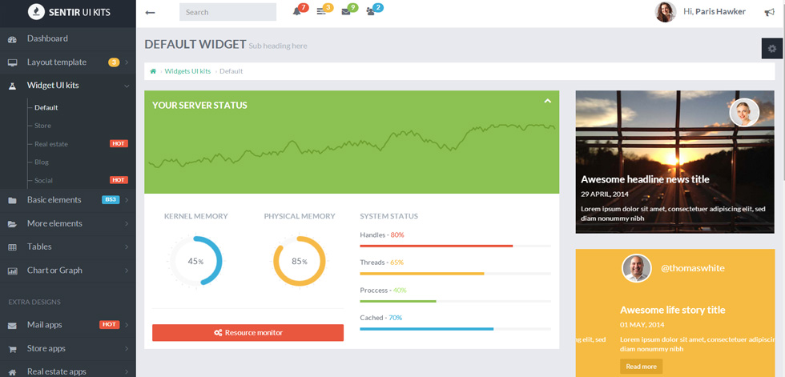
Task: Expand the Tables chevron
Action: tap(127, 247)
